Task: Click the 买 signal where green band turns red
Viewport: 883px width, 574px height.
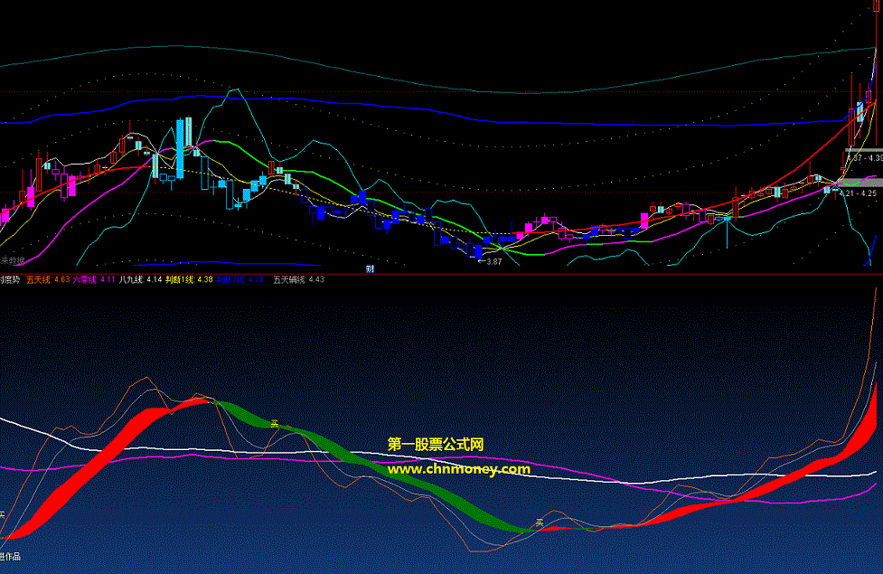Action: coord(540,522)
